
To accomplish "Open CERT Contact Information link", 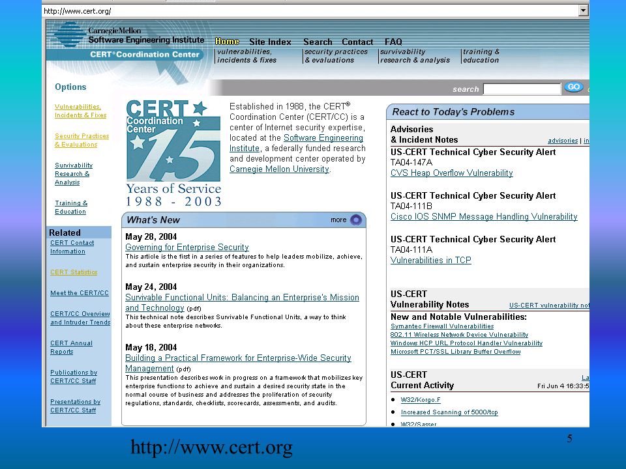I will (72, 247).
